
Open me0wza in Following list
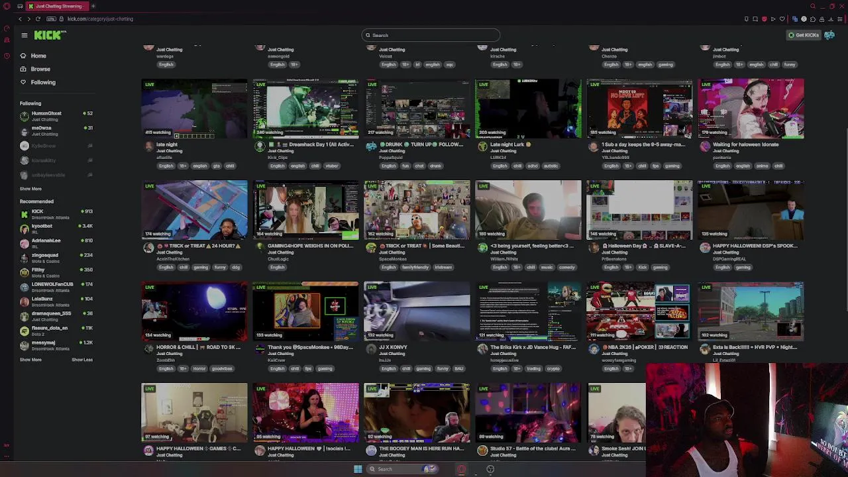pyautogui.click(x=57, y=131)
